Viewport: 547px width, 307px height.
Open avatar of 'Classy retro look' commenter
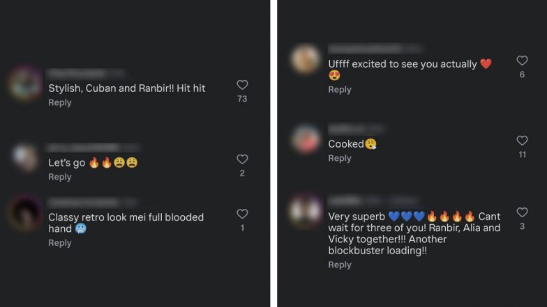click(25, 213)
